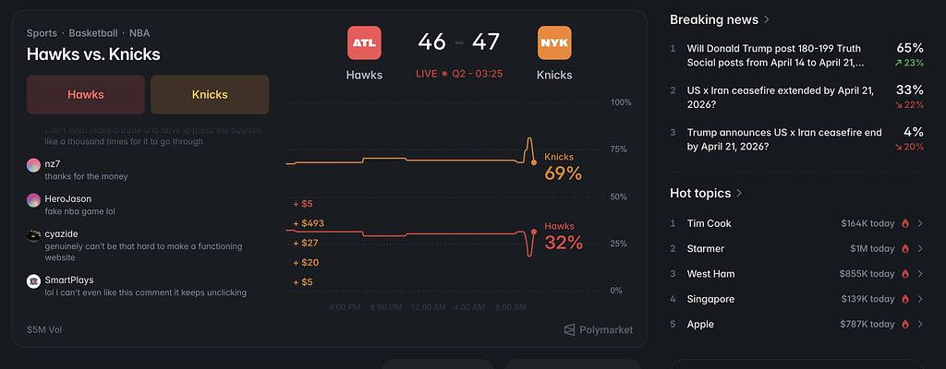Click SmartPlays' profile avatar
The width and height of the screenshot is (946, 369).
pos(34,280)
